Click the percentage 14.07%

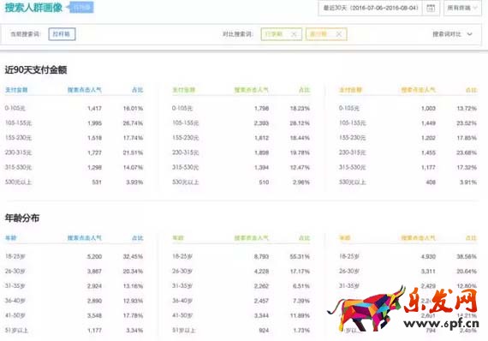[x=133, y=167]
